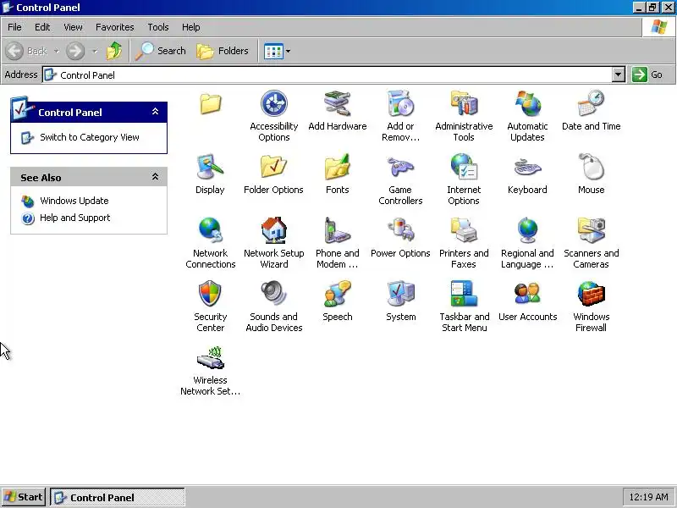Open the View menu

[x=73, y=27]
